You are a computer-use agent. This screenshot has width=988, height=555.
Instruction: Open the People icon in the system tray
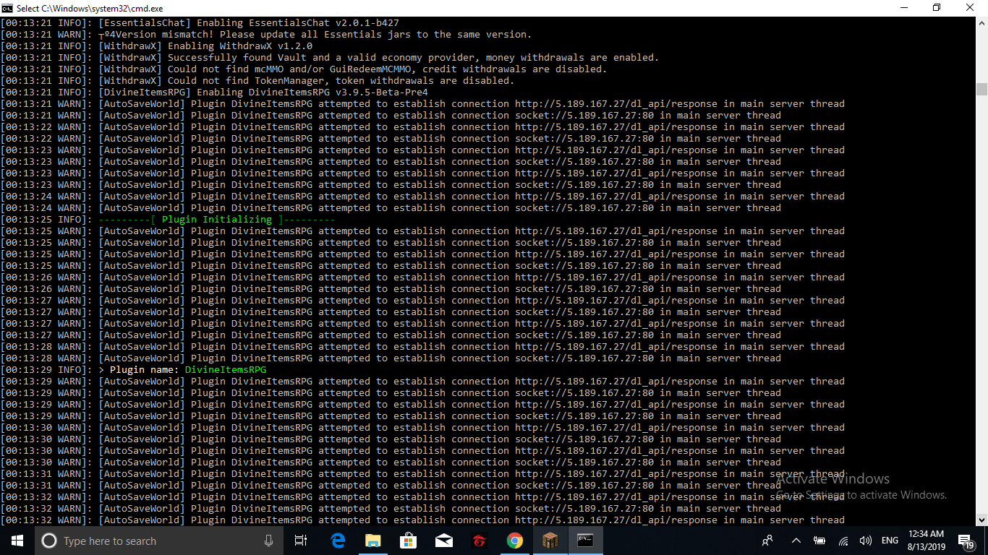(x=768, y=541)
